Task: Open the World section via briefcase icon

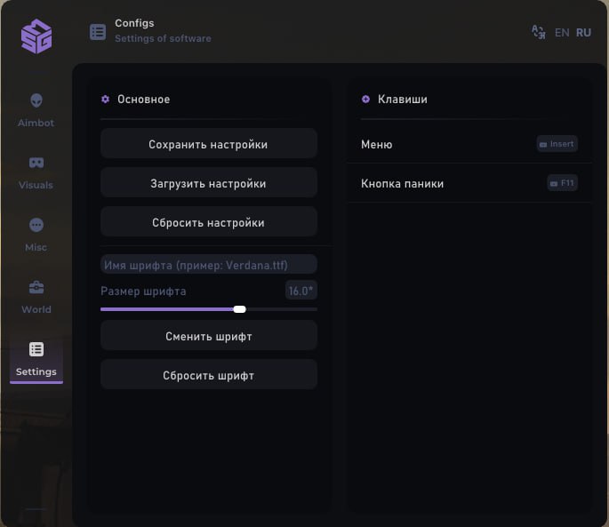Action: coord(36,288)
